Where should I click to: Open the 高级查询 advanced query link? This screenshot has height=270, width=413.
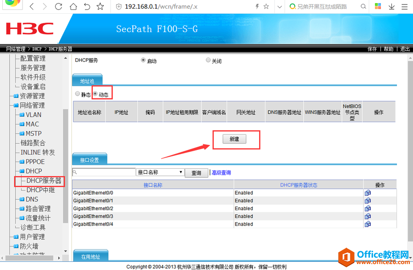click(x=221, y=173)
